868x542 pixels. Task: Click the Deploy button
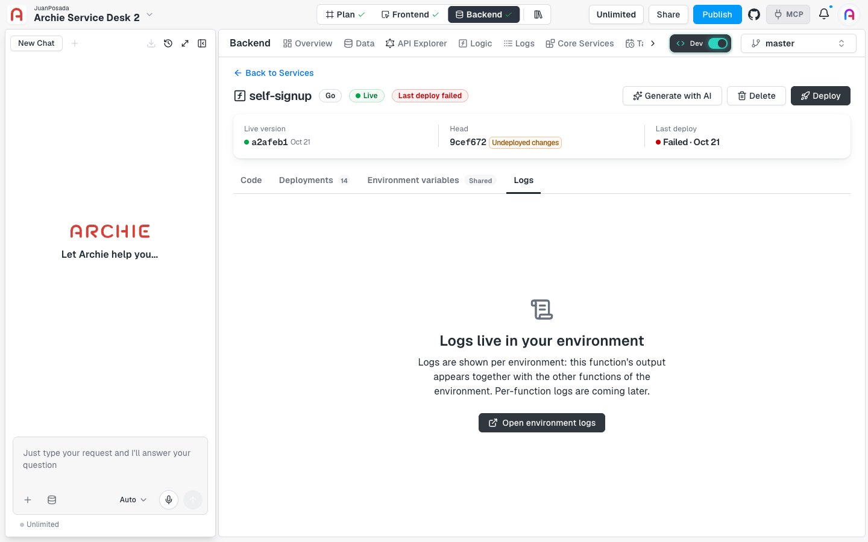820,96
